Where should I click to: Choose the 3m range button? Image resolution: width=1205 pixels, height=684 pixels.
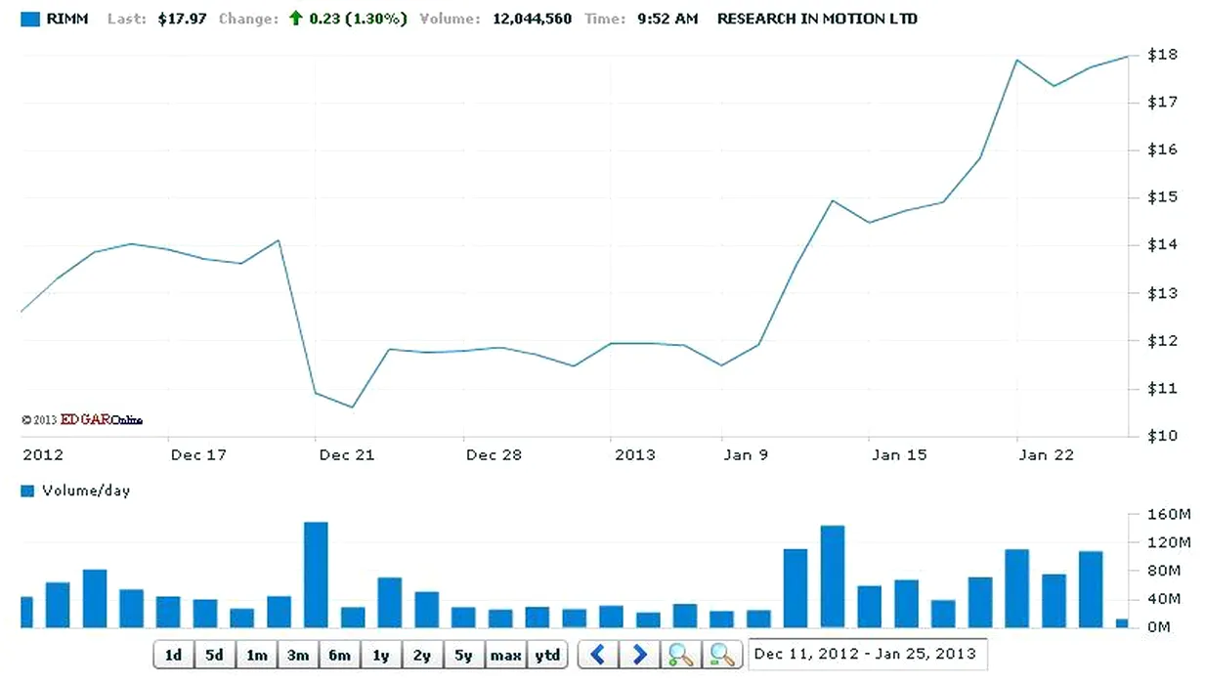click(297, 655)
